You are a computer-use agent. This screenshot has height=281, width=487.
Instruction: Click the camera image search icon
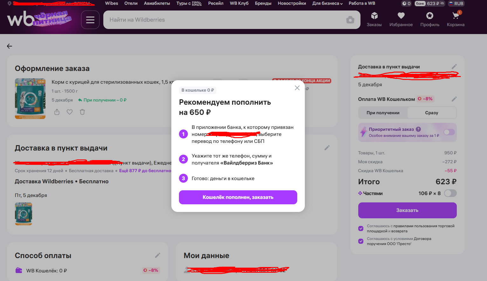click(x=350, y=20)
